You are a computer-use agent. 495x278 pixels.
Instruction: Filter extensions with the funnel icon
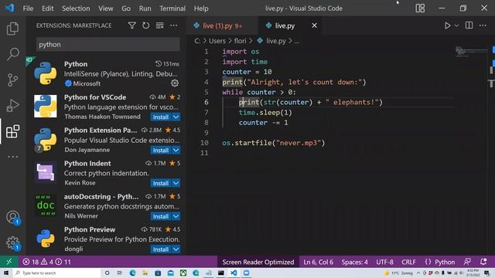click(132, 25)
